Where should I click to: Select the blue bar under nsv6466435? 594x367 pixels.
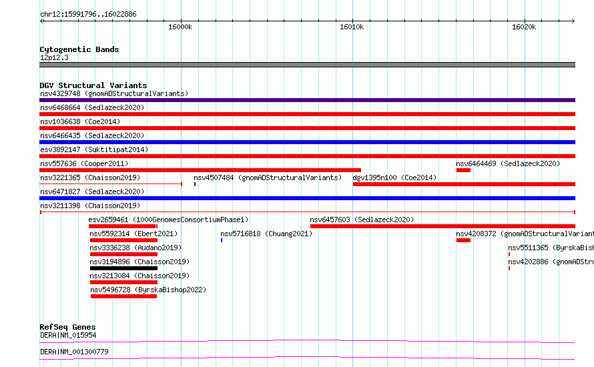[x=307, y=142]
